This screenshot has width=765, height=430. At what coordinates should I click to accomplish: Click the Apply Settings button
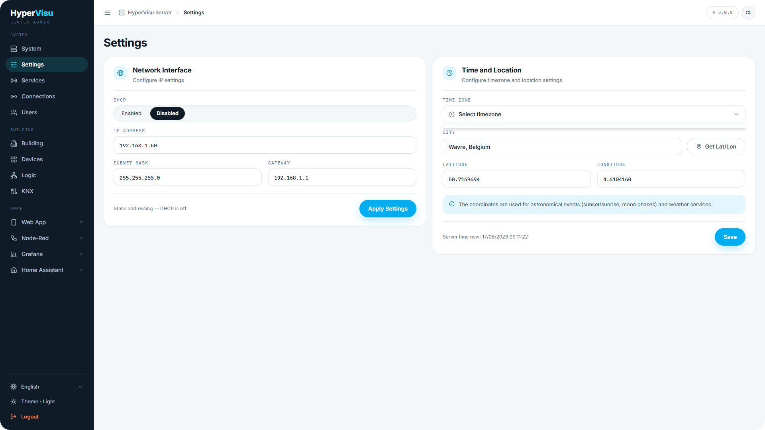coord(388,209)
